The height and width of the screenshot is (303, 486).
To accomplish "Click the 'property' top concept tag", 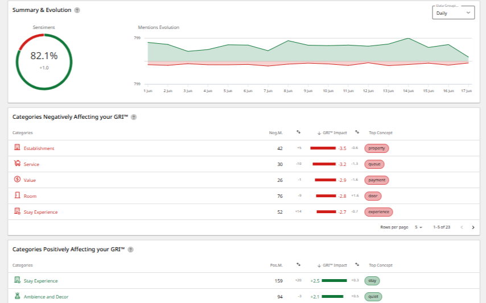I will 376,148.
